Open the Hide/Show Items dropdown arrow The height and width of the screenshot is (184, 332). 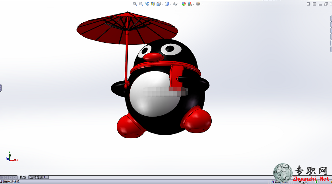click(179, 4)
